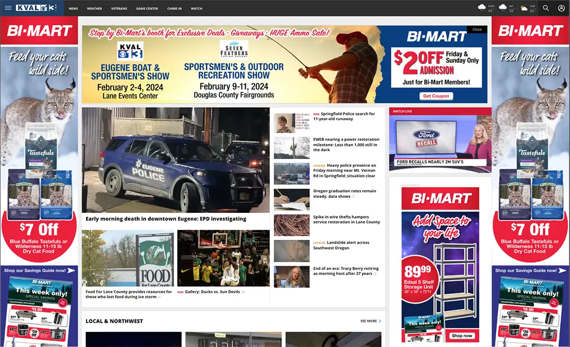Viewport: 570px width, 347px height.
Task: Open the EWEB power pole thumbnail
Action: tap(292, 148)
